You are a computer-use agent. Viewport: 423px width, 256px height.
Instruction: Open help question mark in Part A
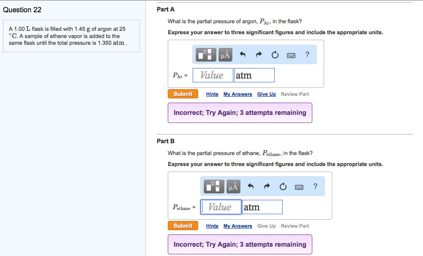pos(307,54)
